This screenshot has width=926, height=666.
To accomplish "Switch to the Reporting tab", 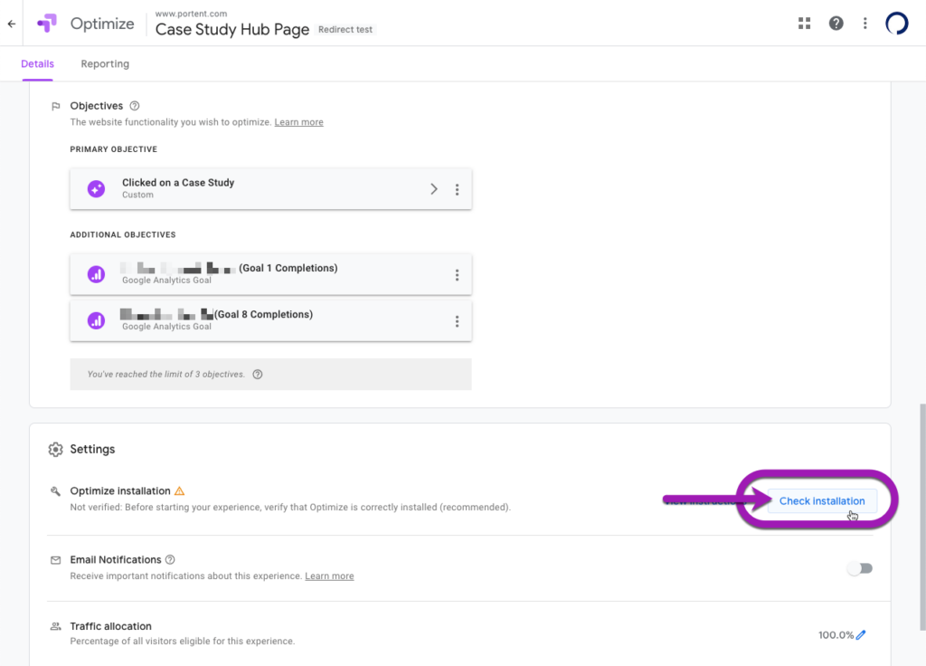I will (x=105, y=64).
